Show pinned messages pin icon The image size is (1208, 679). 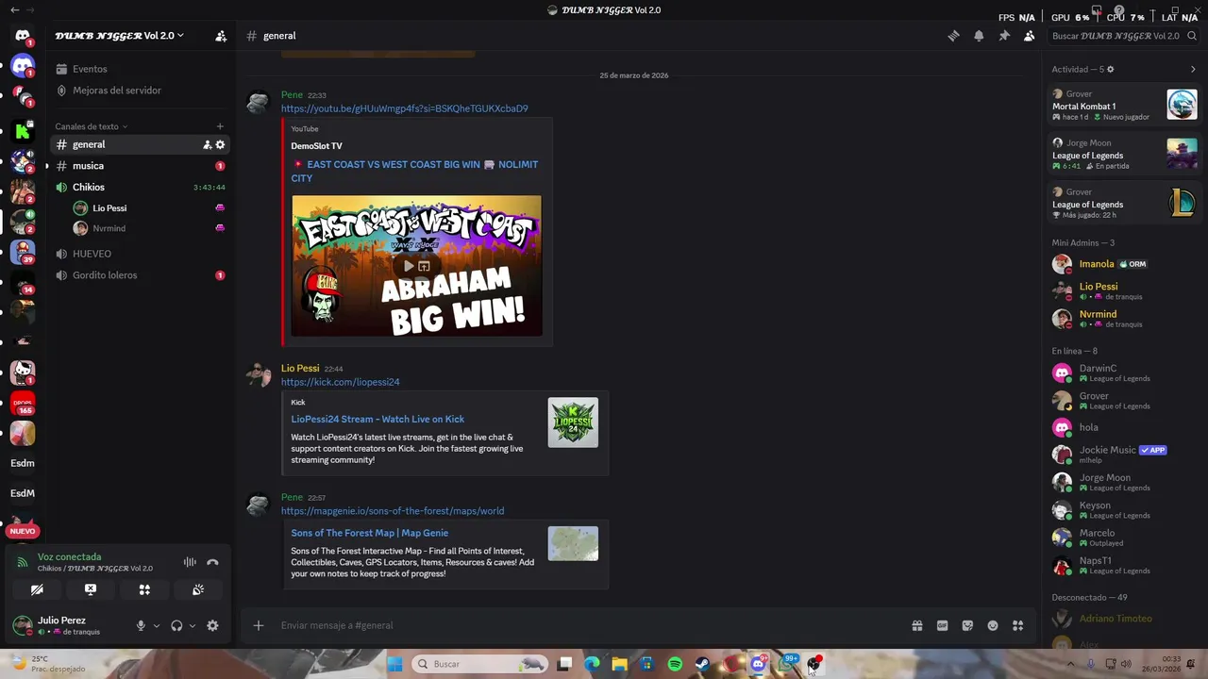pos(1004,36)
